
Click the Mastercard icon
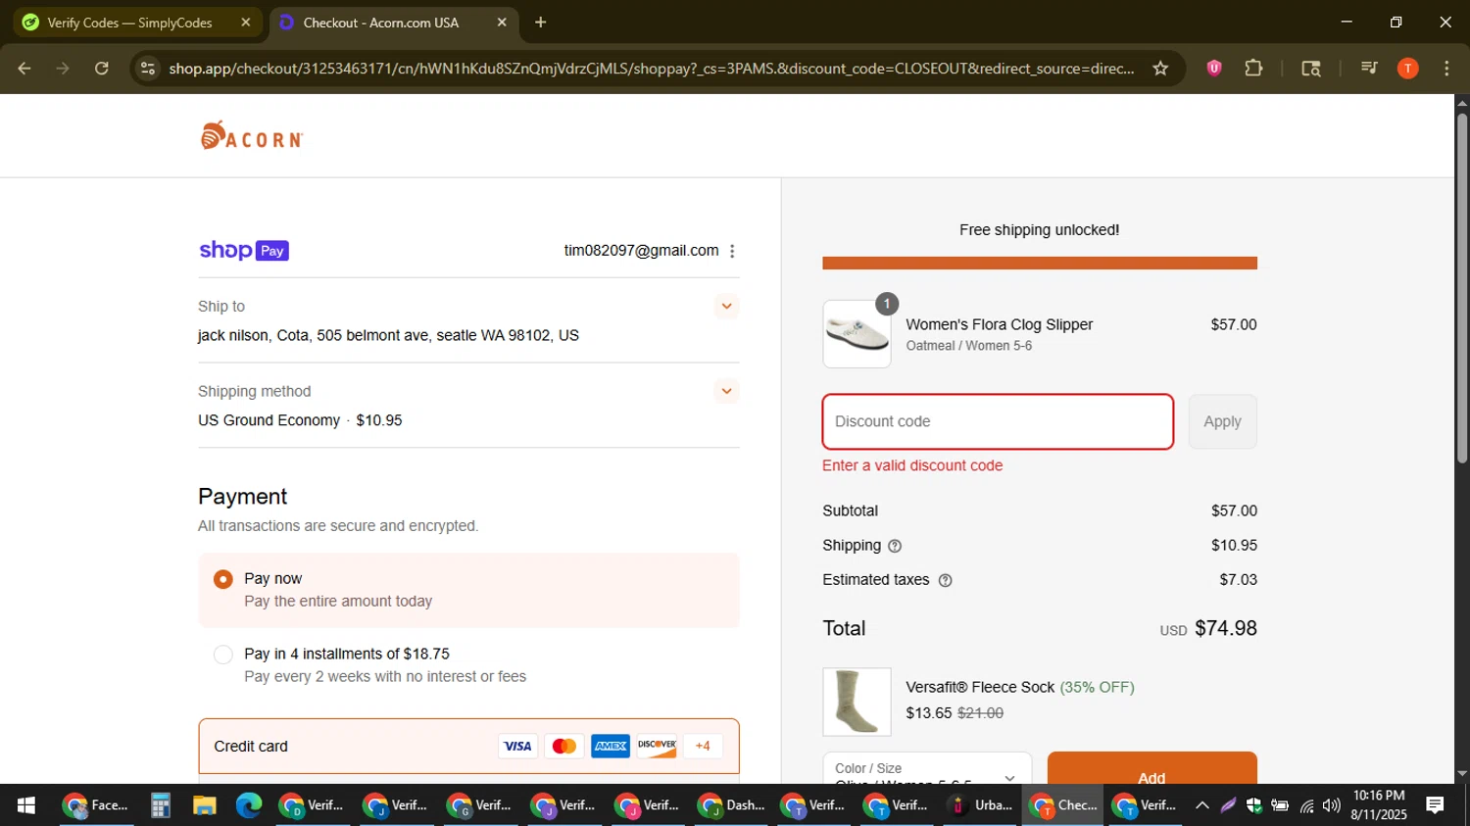click(563, 747)
